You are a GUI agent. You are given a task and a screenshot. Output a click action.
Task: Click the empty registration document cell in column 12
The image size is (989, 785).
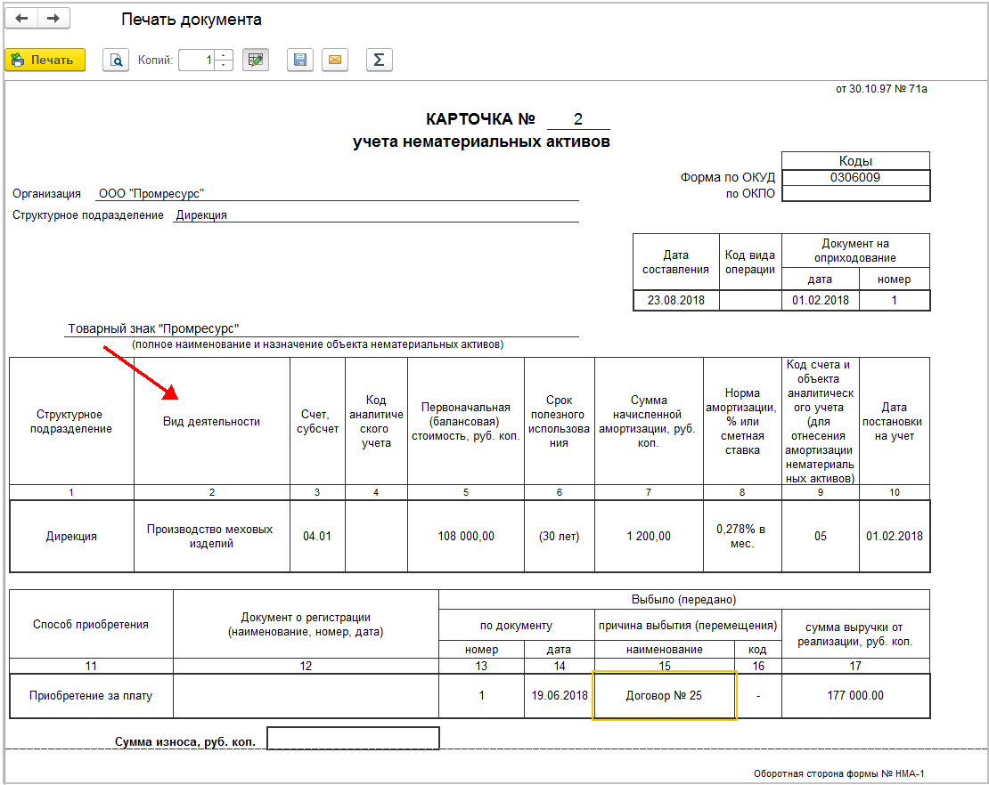(x=306, y=695)
